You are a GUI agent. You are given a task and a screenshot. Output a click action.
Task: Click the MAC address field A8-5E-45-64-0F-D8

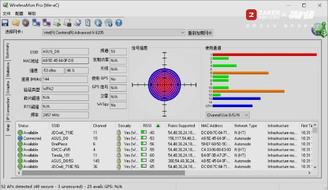click(x=65, y=60)
